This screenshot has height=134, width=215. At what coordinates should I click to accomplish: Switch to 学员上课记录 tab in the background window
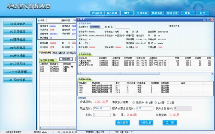coord(59,53)
